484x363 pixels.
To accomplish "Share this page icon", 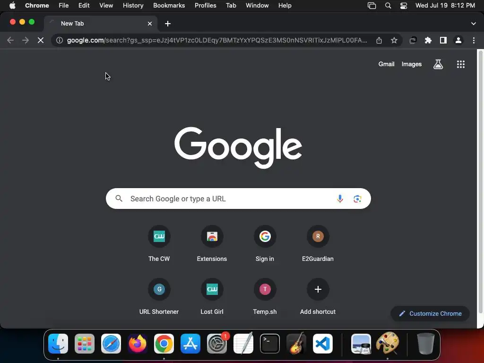I will [379, 40].
